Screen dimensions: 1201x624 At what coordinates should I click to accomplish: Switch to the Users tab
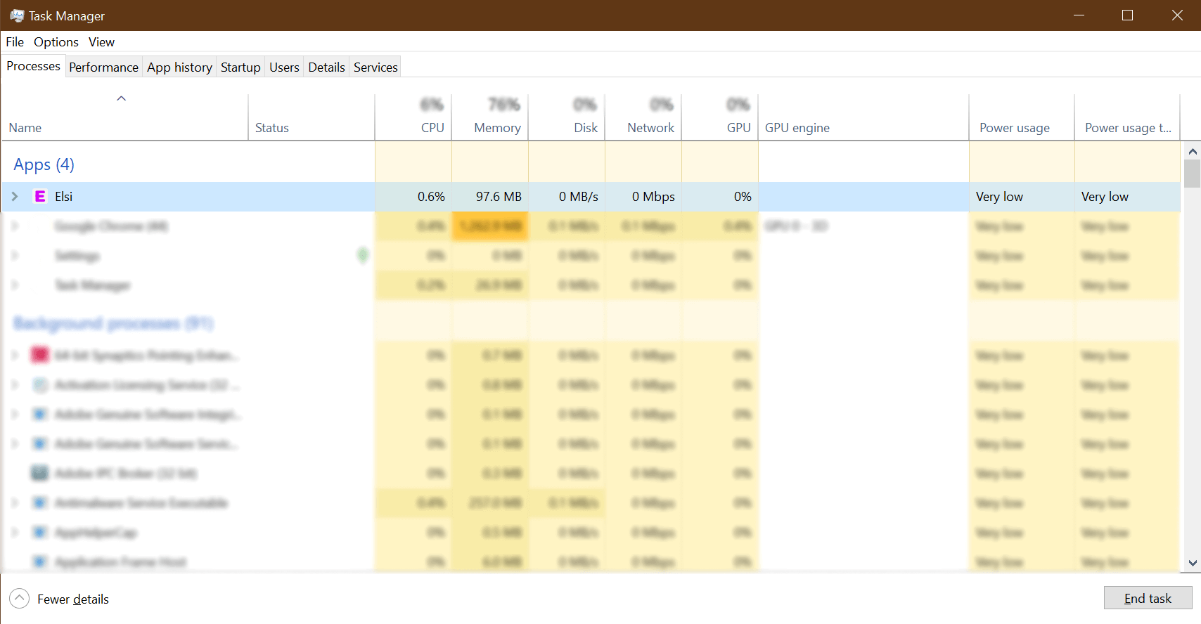[284, 67]
